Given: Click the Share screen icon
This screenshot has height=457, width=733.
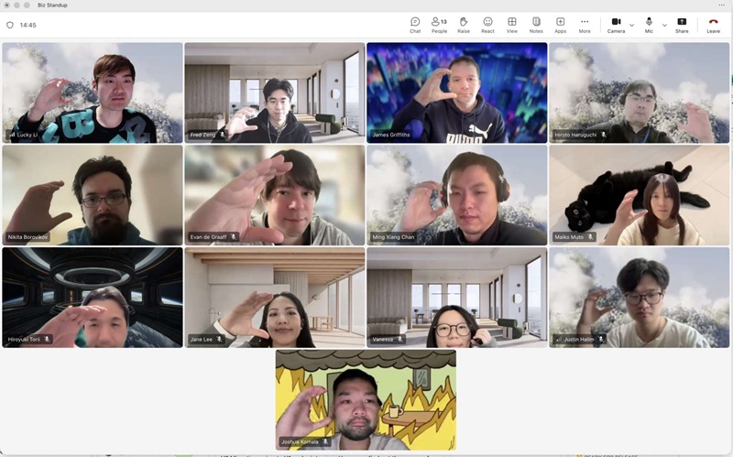Looking at the screenshot, I should click(682, 24).
